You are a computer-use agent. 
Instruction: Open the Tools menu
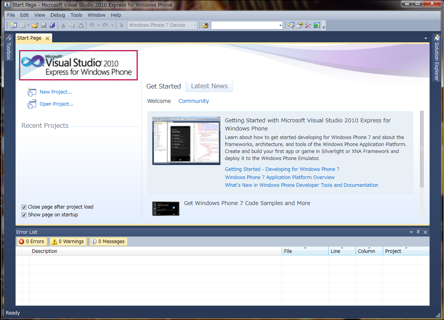(76, 15)
